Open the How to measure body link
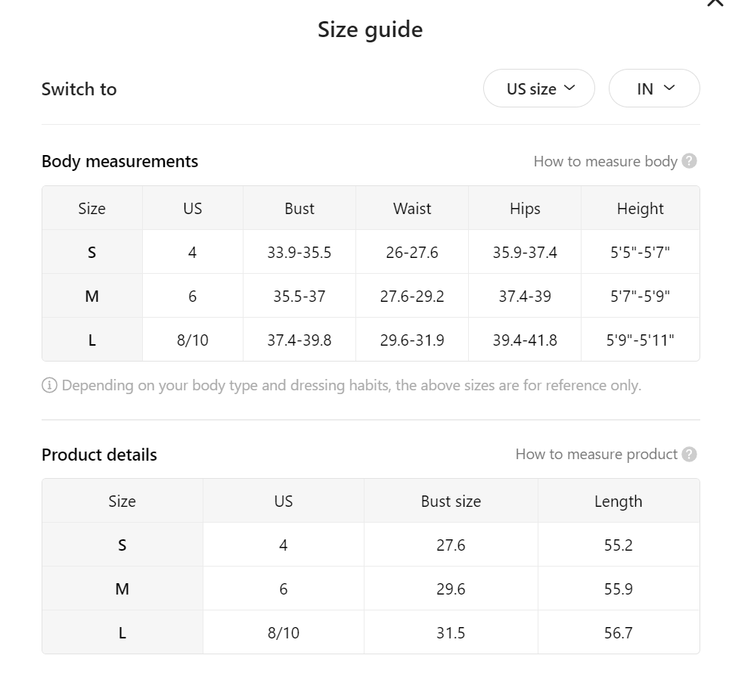Screen dimensions: 729x677 point(605,161)
